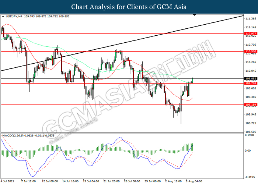This screenshot has width=258, height=184.
Task: Click the 21 Jul 20:00 time label
Action: pyautogui.click(x=112, y=181)
